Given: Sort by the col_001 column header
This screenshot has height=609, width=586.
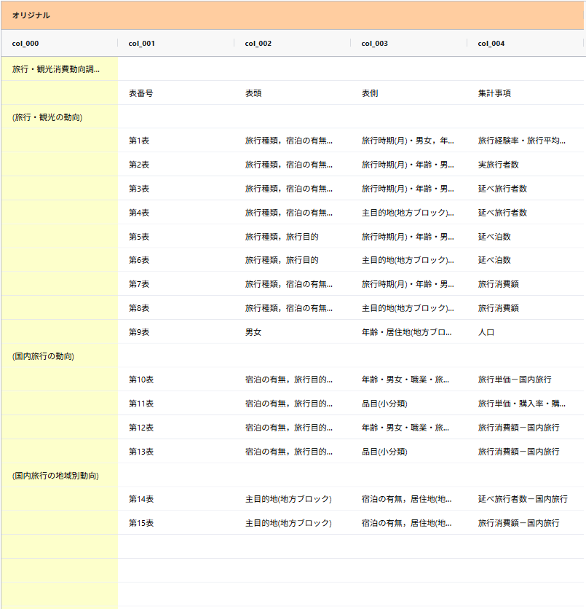Looking at the screenshot, I should click(142, 44).
